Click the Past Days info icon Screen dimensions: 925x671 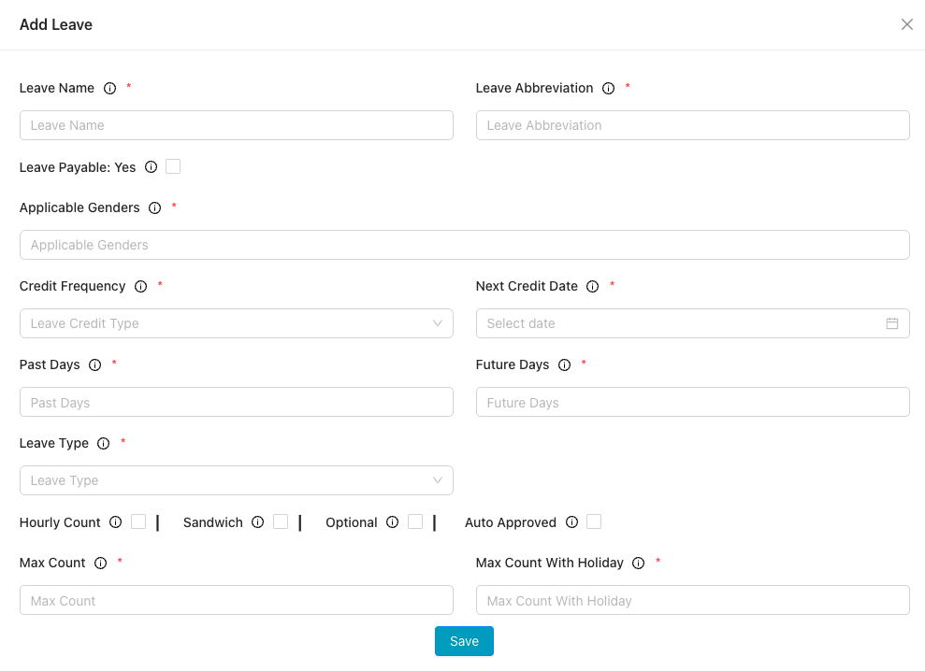point(94,364)
